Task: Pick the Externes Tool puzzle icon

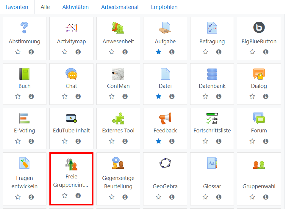Action: pos(118,118)
